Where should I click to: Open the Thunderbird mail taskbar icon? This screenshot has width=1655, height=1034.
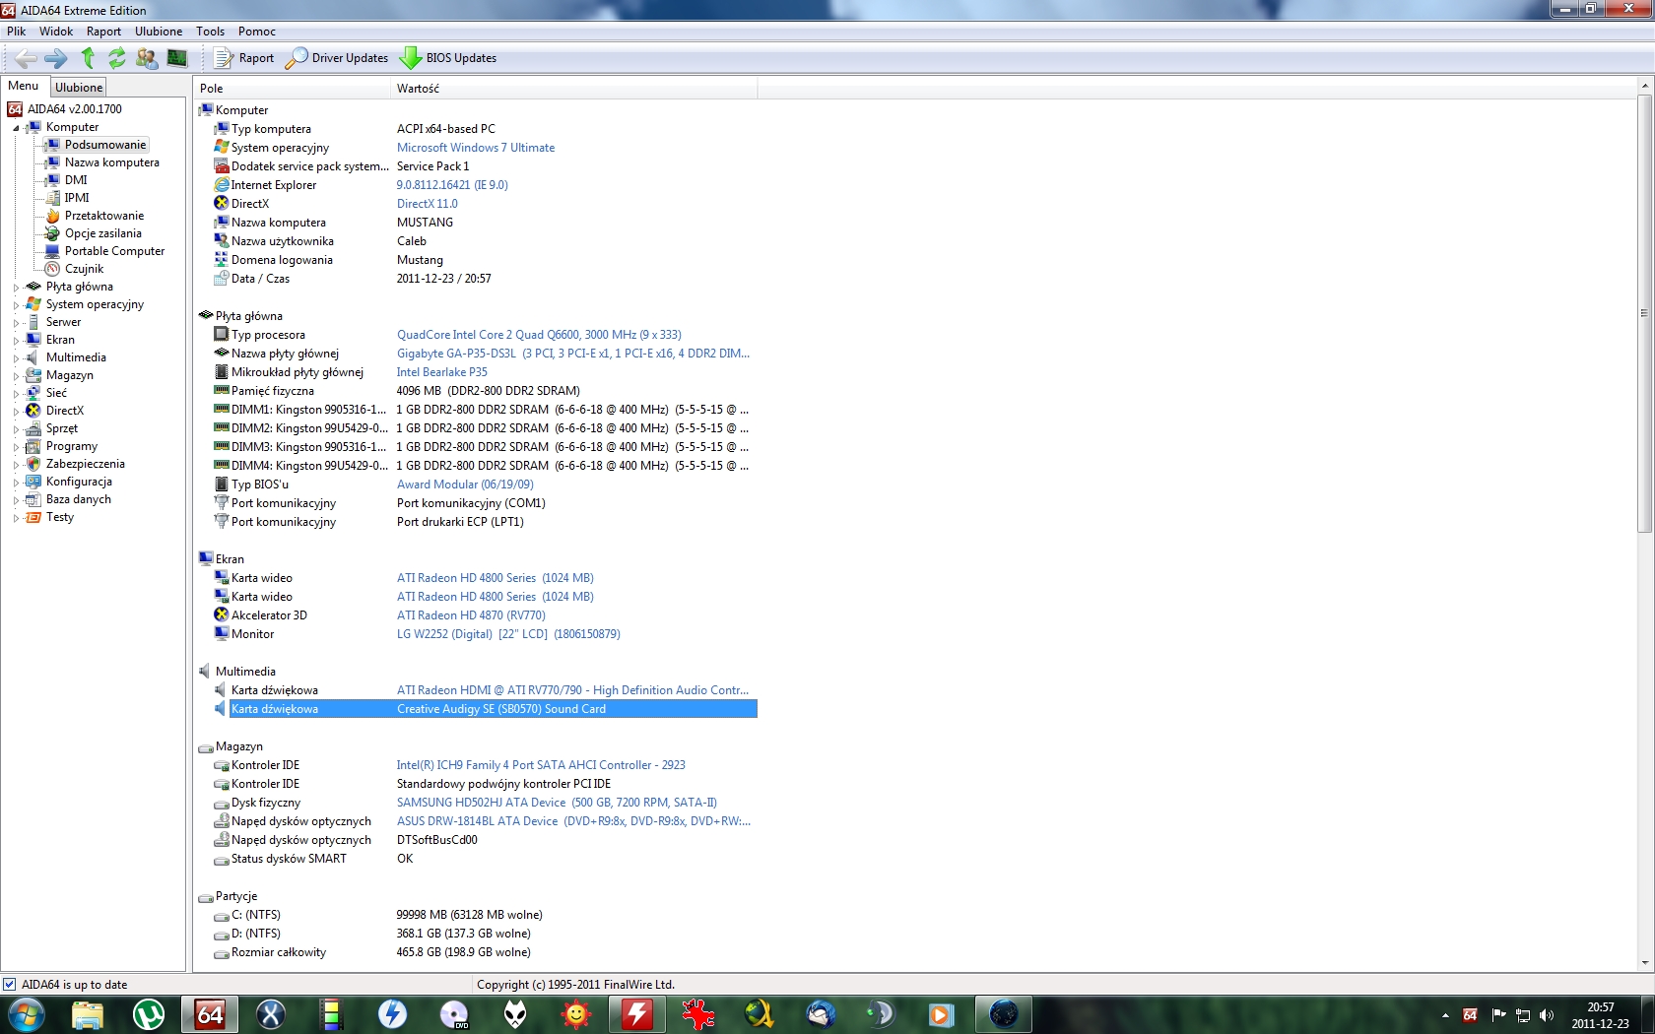pos(821,1014)
